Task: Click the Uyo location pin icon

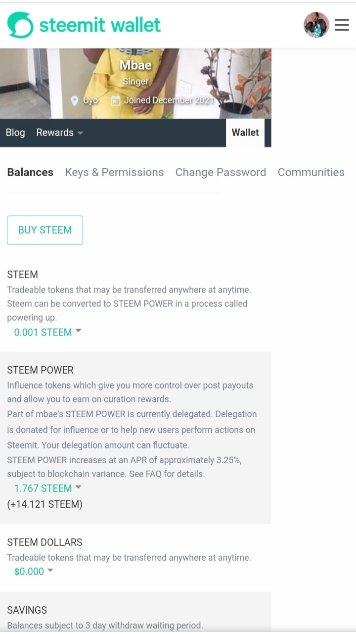Action: pos(75,101)
